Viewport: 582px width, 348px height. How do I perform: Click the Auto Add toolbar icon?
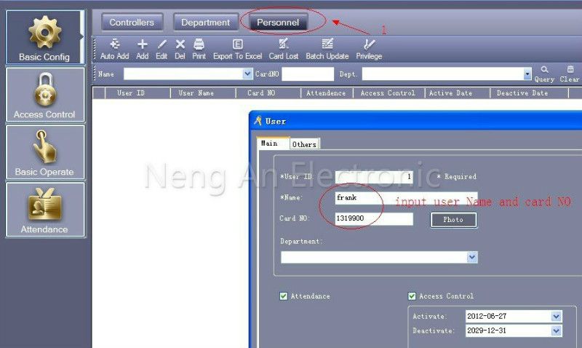coord(114,44)
